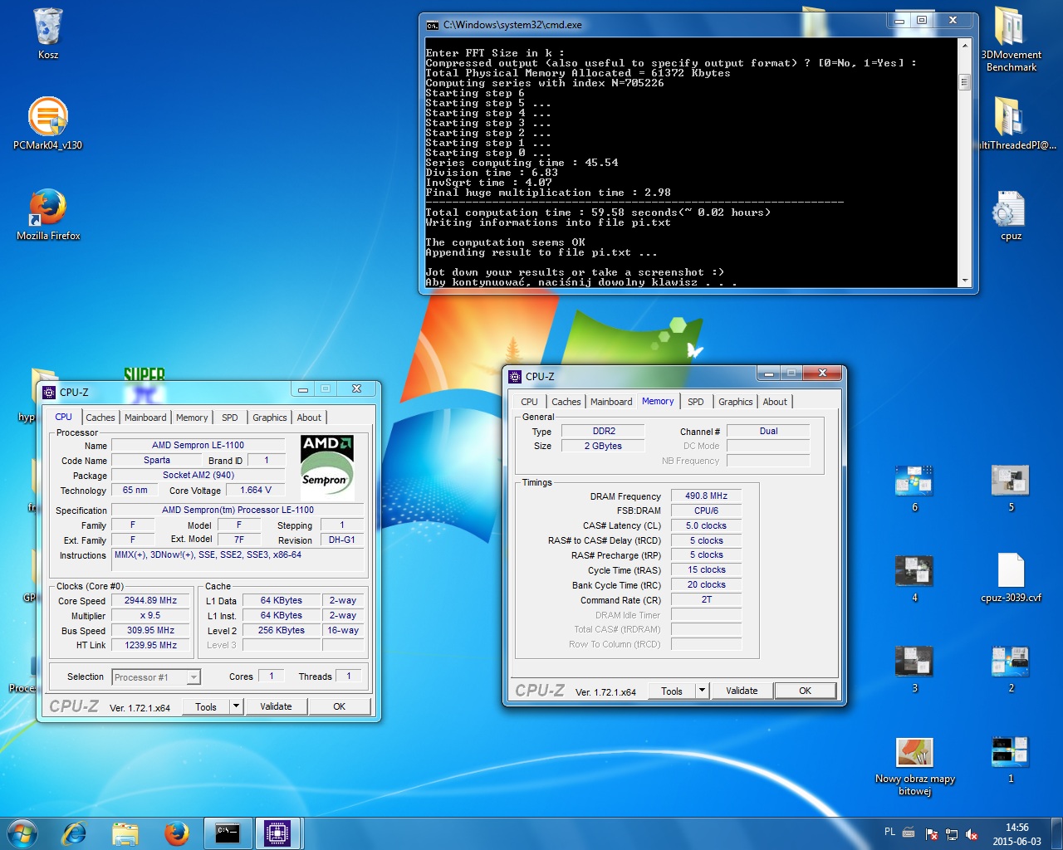Open the cpuz-3039.cvf file
Viewport: 1063px width, 850px height.
tap(1011, 577)
